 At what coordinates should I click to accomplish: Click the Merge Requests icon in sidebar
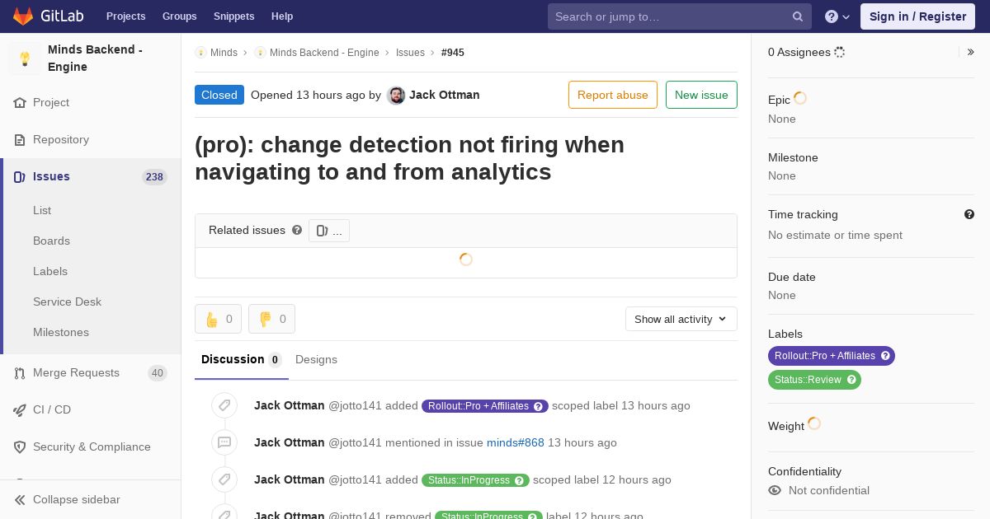[x=20, y=373]
